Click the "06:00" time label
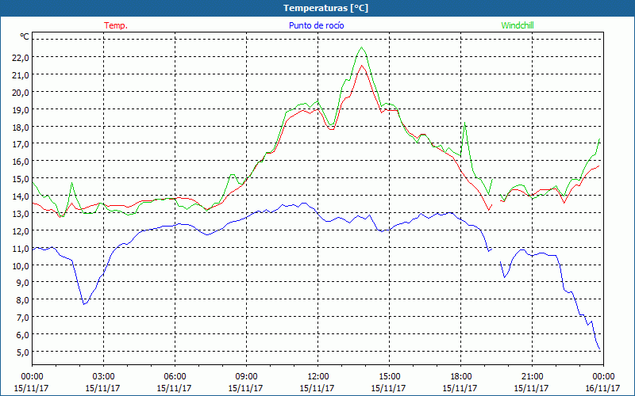 (x=175, y=377)
